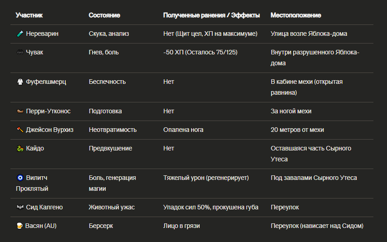Click the bat emoji beside Сид Калгено
The width and height of the screenshot is (387, 242).
[20, 207]
